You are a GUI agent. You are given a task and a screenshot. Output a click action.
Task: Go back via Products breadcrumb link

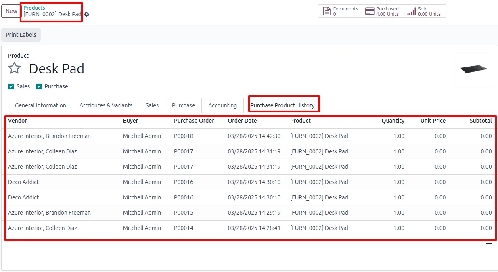[34, 8]
